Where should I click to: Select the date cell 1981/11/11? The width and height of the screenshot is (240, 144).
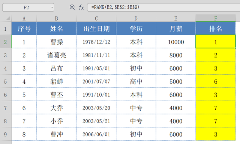(x=96, y=55)
